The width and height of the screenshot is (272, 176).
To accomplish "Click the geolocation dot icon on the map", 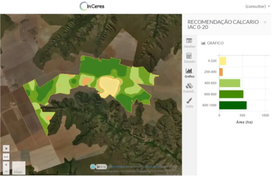I will pos(6,148).
